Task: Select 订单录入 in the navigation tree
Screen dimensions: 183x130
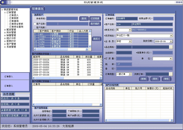Action: pos(14,15)
